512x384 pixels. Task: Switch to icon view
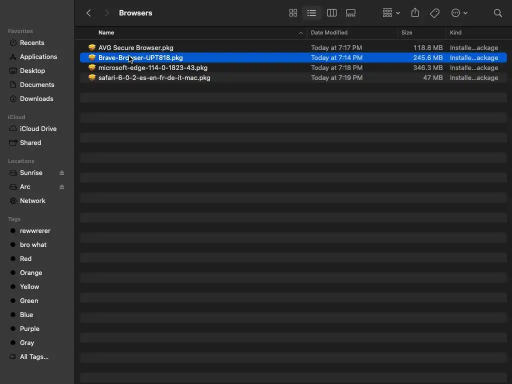293,13
